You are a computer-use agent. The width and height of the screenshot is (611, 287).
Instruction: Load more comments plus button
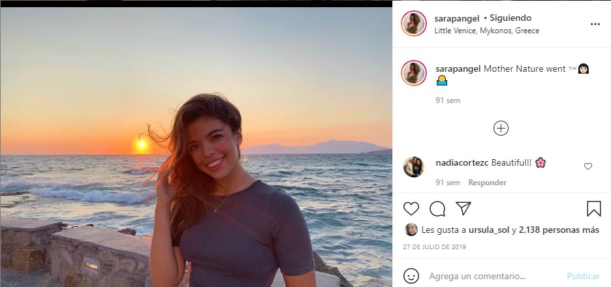(x=501, y=128)
